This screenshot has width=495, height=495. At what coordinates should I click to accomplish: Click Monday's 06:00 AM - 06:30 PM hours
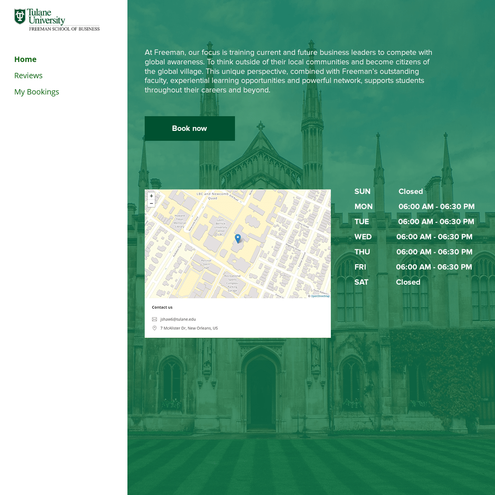click(x=436, y=206)
